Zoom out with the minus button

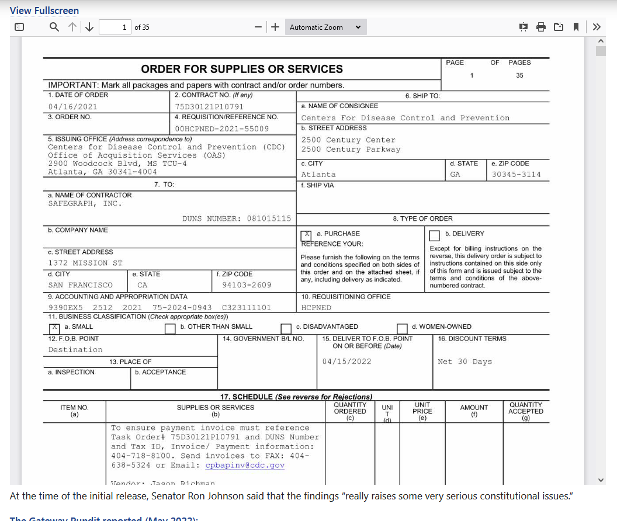[258, 27]
